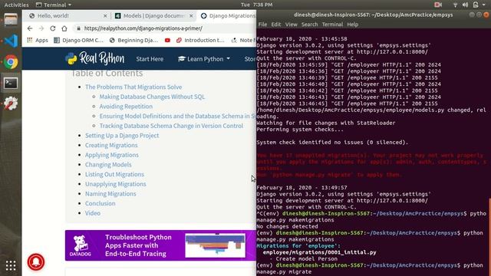Close the Models Django documentation tab

coord(191,15)
